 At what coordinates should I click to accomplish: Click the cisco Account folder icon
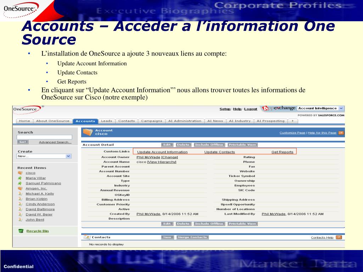click(x=88, y=132)
